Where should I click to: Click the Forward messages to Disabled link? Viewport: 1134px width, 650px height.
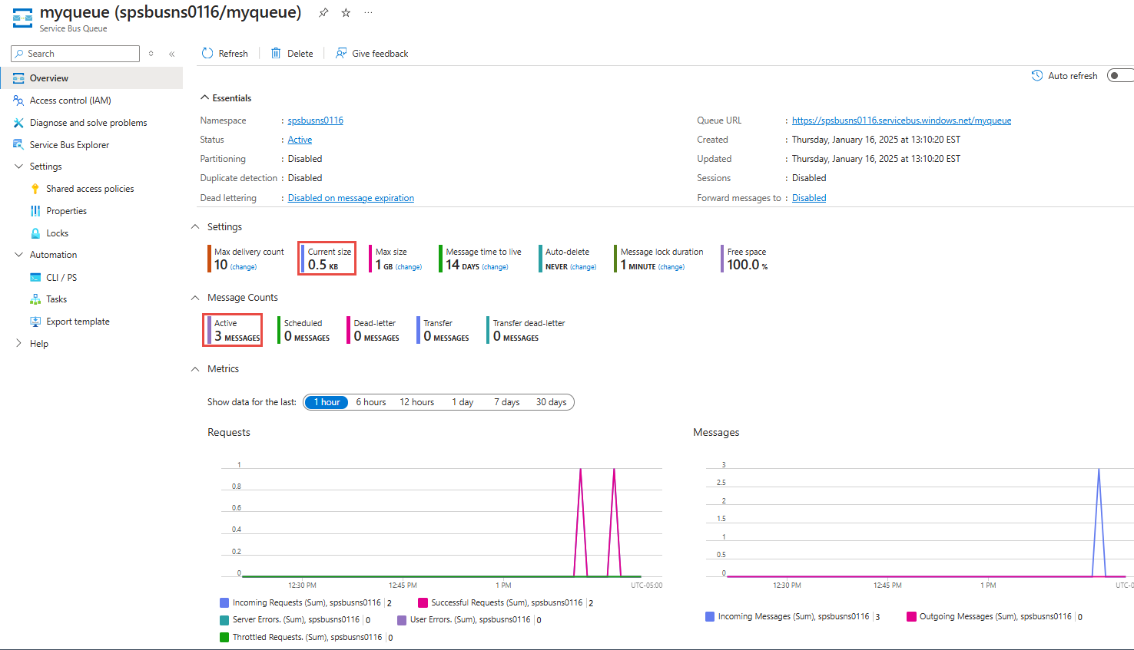[809, 198]
